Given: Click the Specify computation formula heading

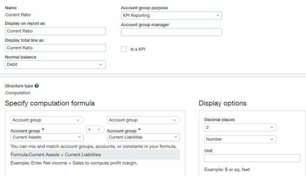Looking at the screenshot, I should coord(50,103).
